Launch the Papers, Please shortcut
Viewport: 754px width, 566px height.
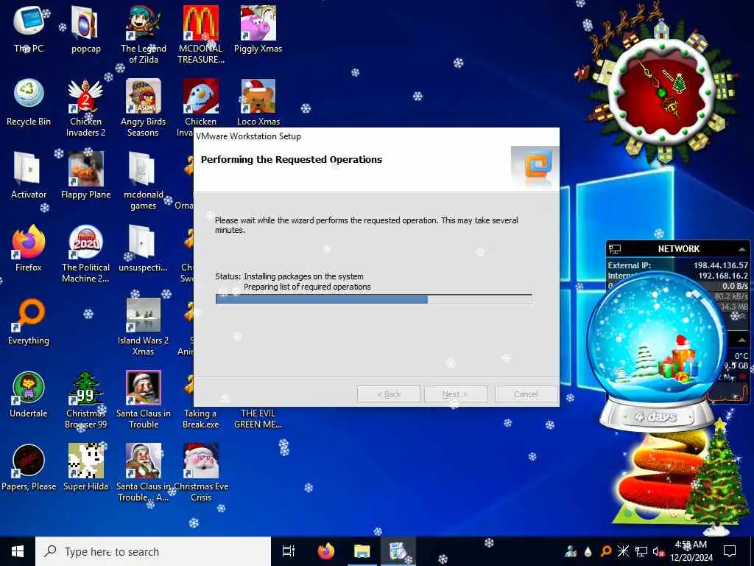pyautogui.click(x=29, y=467)
